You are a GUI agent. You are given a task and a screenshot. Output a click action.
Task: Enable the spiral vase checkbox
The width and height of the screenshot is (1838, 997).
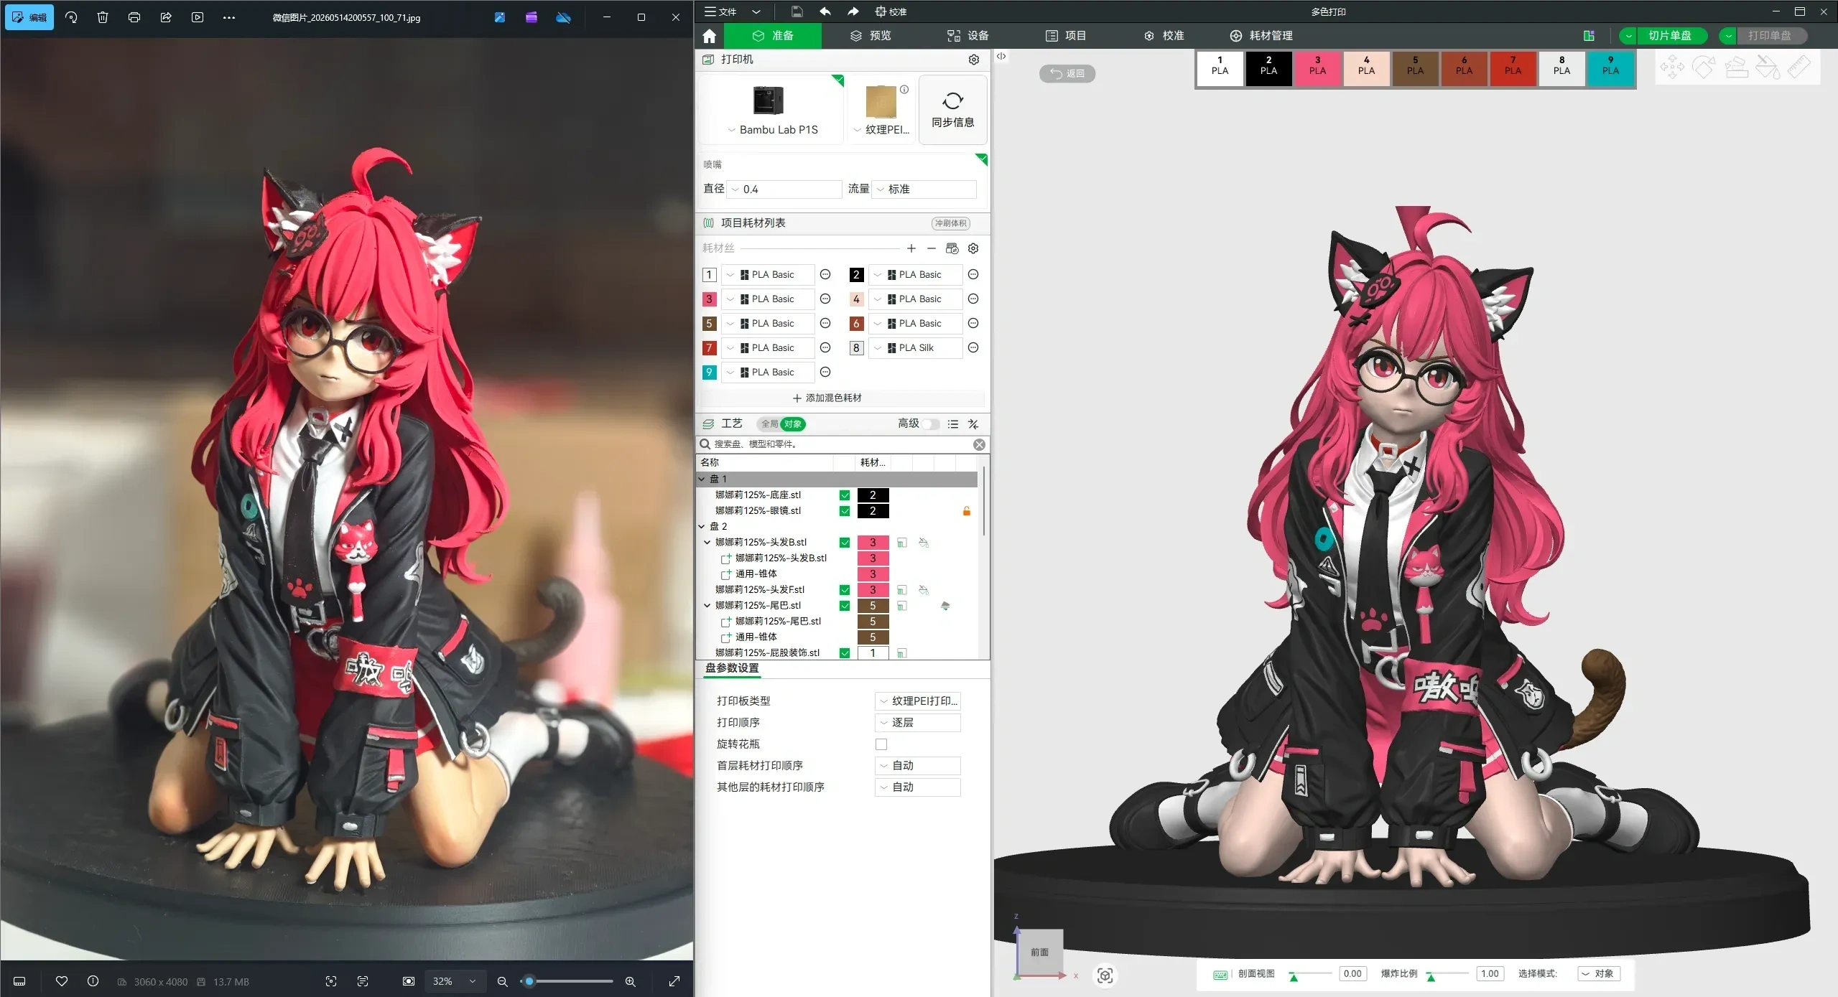coord(881,744)
